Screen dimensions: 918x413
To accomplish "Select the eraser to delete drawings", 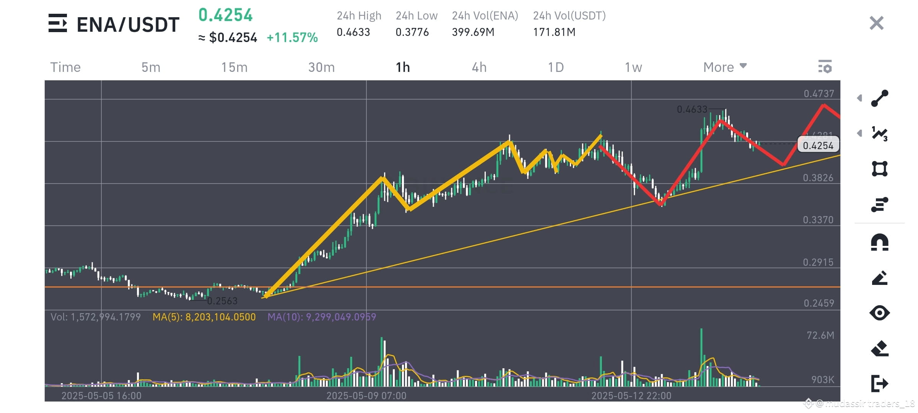I will coord(879,348).
